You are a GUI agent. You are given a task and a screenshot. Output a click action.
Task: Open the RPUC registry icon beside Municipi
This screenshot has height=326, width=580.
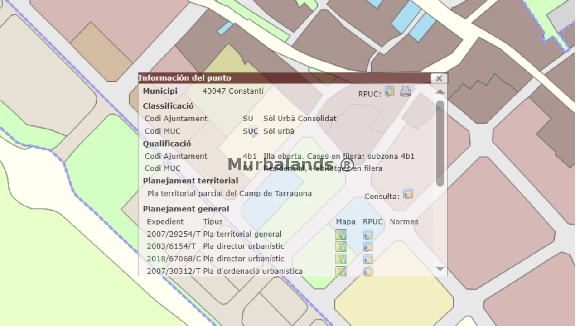click(389, 92)
